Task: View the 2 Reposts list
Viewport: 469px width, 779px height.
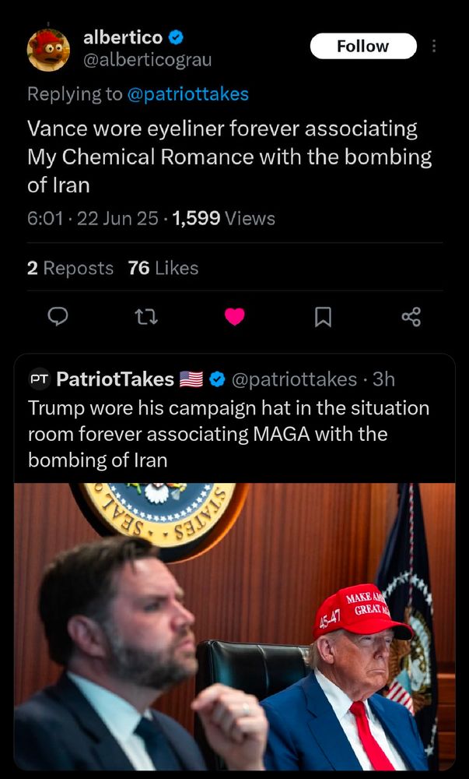Action: point(70,268)
